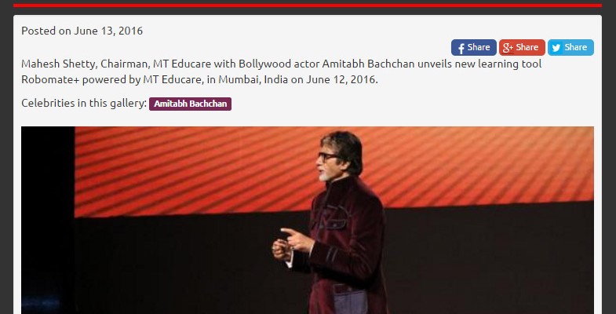This screenshot has height=314, width=616.
Task: Click the black strip at photo's left edge
Action: (48, 220)
